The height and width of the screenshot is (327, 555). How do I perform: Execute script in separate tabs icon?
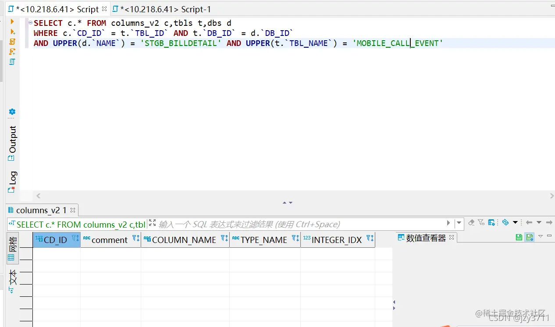click(x=12, y=52)
